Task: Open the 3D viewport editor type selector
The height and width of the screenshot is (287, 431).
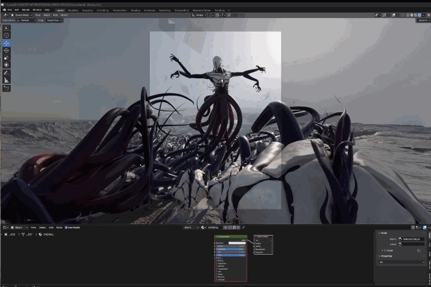Action: 5,15
